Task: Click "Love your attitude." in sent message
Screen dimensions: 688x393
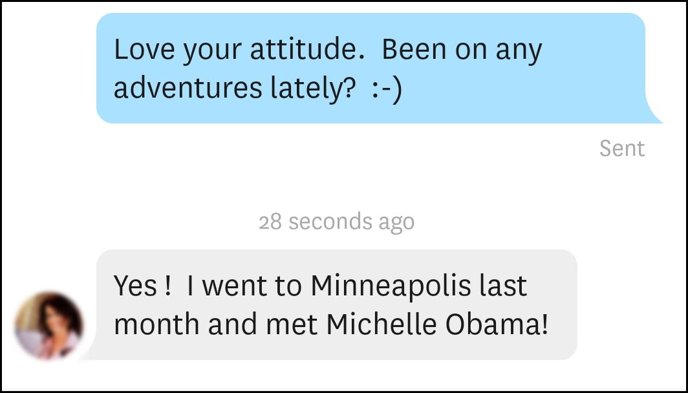Action: [x=239, y=50]
